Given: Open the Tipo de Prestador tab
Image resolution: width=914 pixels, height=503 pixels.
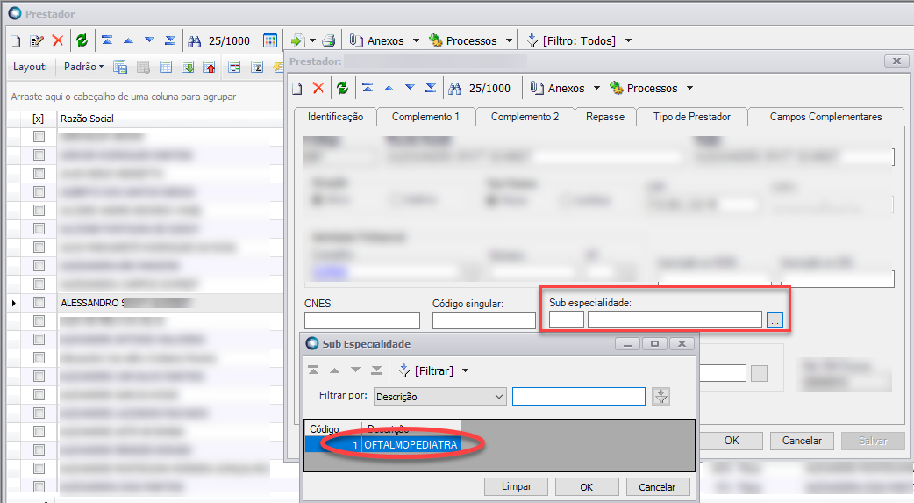Looking at the screenshot, I should (692, 117).
